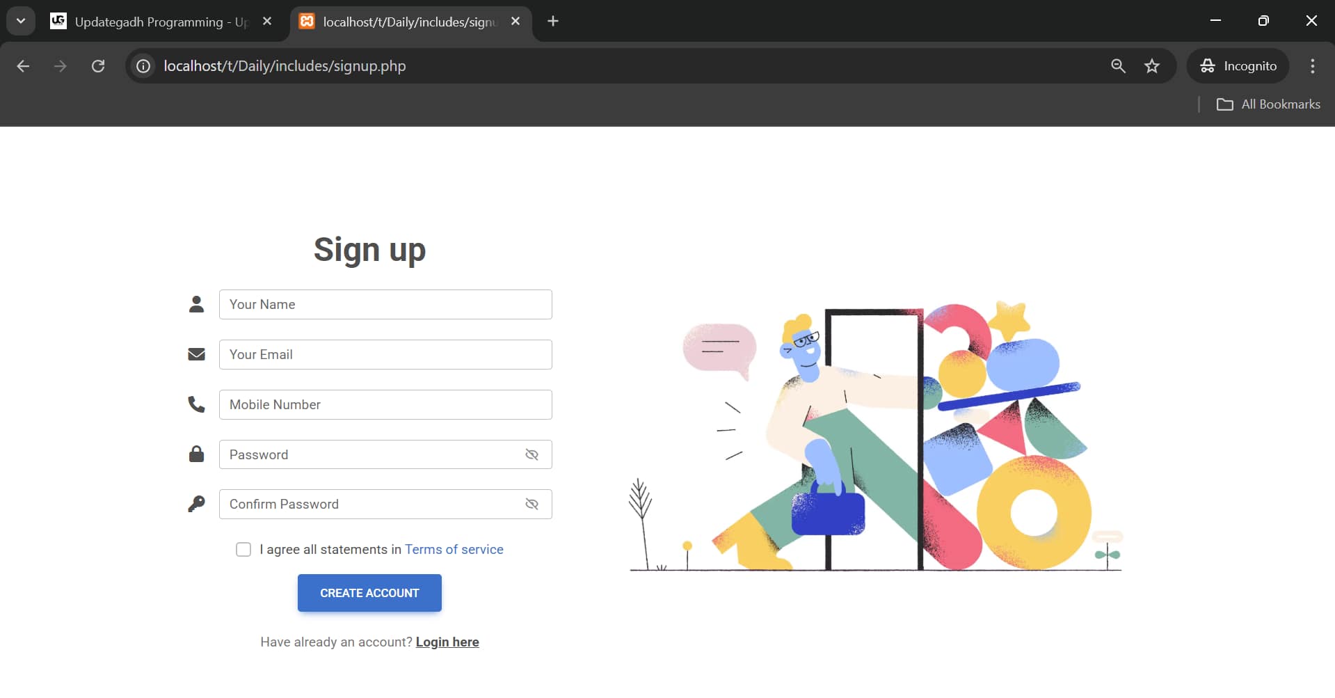This screenshot has width=1335, height=698.
Task: Toggle visibility of the Password field
Action: 531,454
